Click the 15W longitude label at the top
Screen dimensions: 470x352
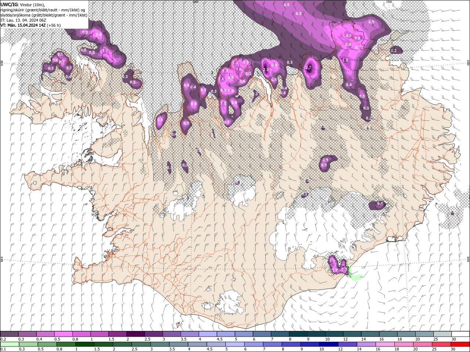pyautogui.click(x=389, y=2)
